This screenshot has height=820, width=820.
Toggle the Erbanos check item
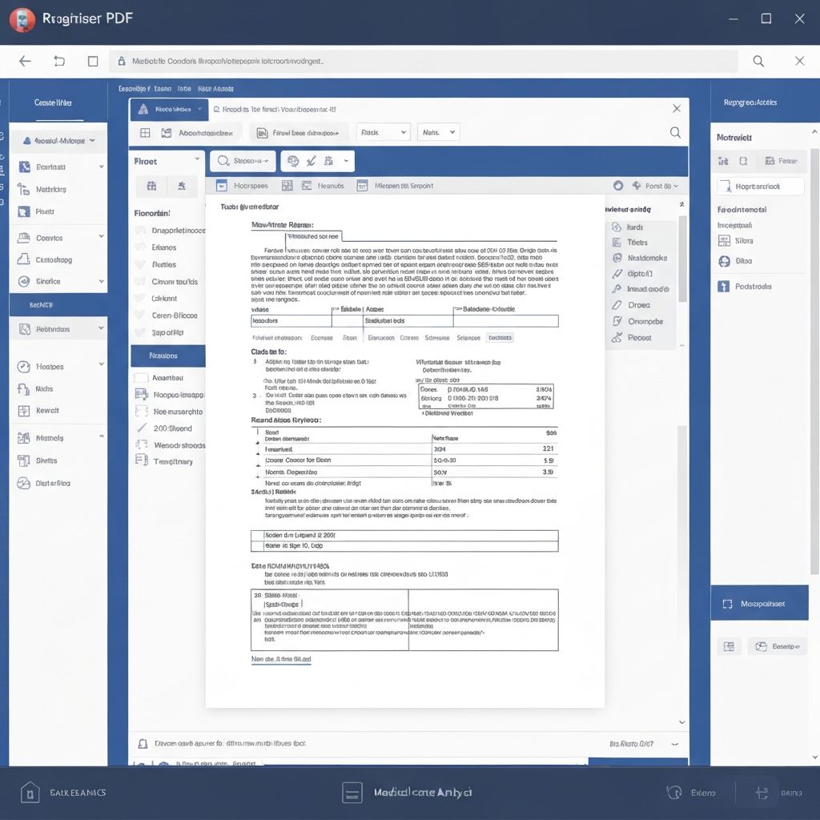click(142, 247)
